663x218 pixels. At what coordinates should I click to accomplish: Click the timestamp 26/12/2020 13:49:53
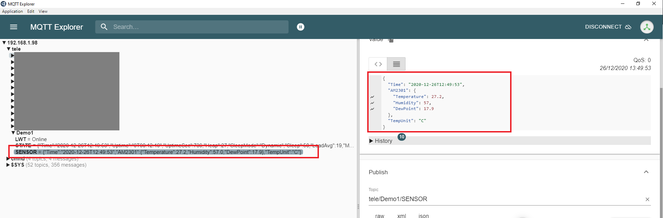[x=625, y=68]
